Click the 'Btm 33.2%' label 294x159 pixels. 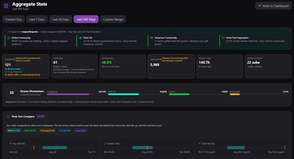pos(109,152)
